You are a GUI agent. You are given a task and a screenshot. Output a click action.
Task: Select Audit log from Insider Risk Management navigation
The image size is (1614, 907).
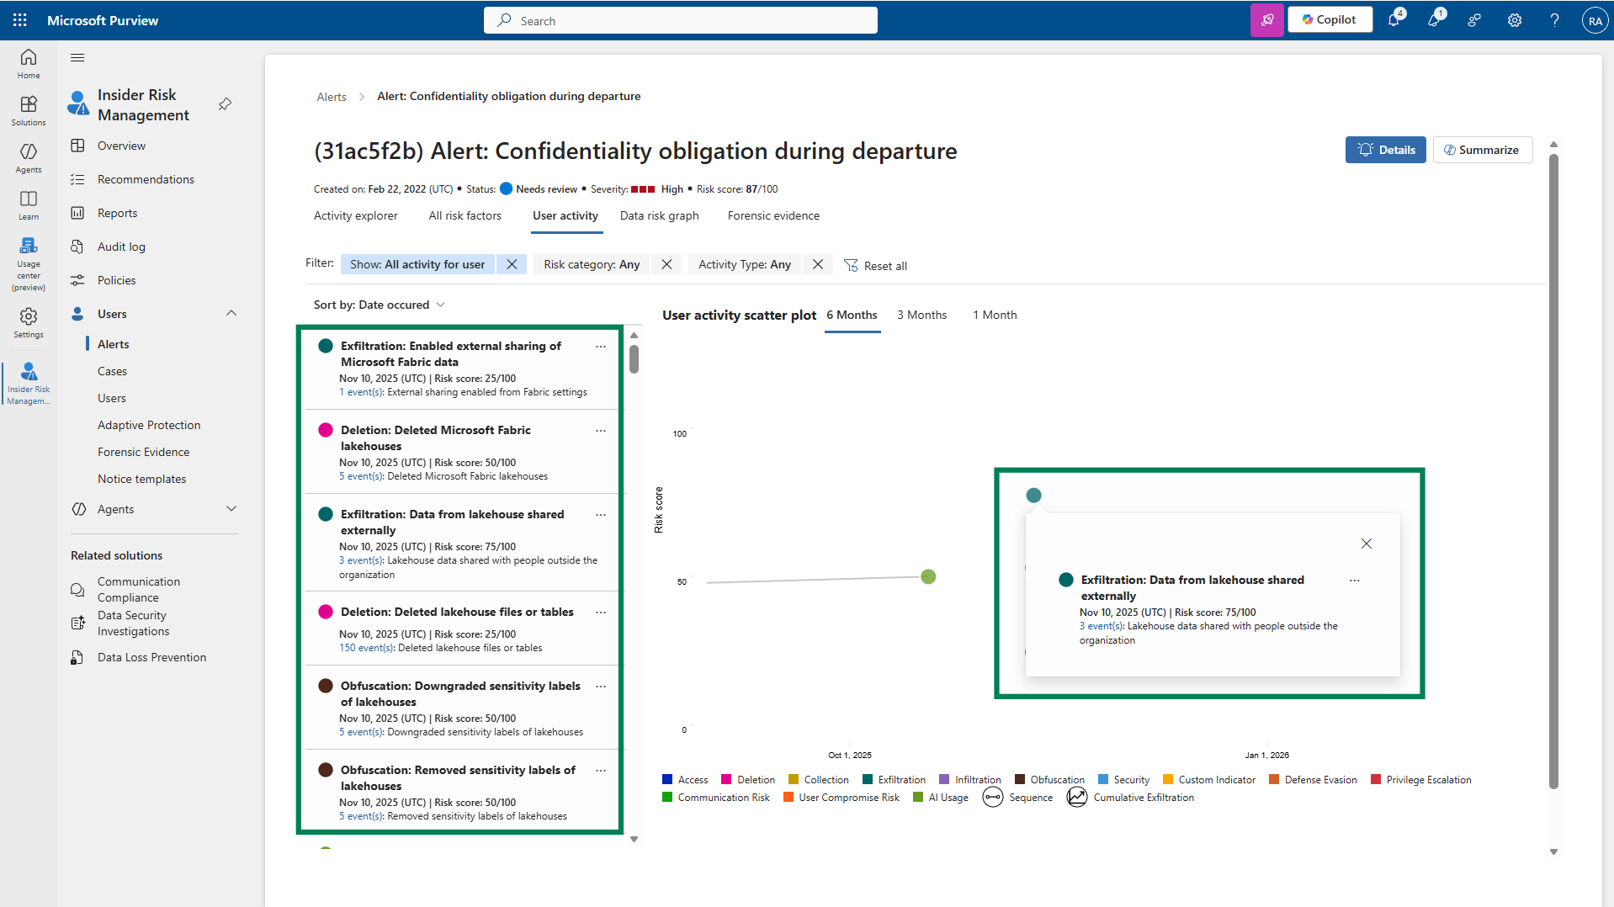click(x=119, y=246)
